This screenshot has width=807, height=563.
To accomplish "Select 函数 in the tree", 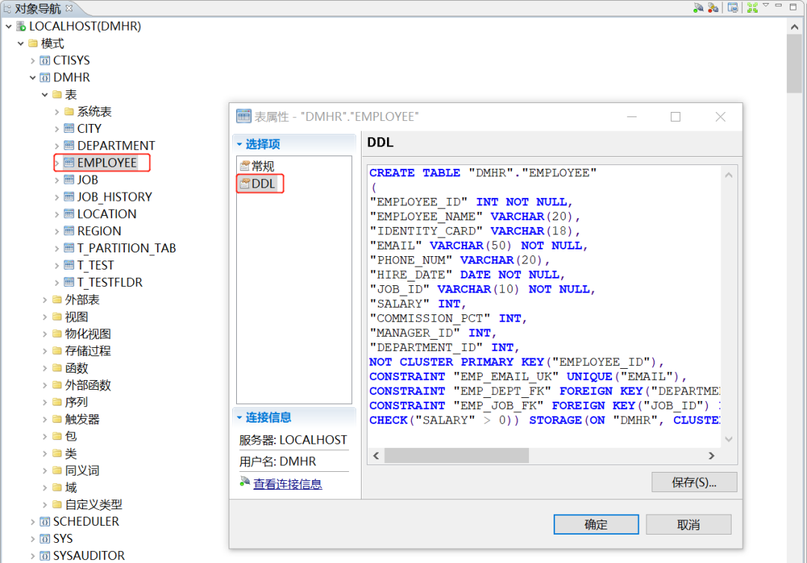I will tap(76, 368).
